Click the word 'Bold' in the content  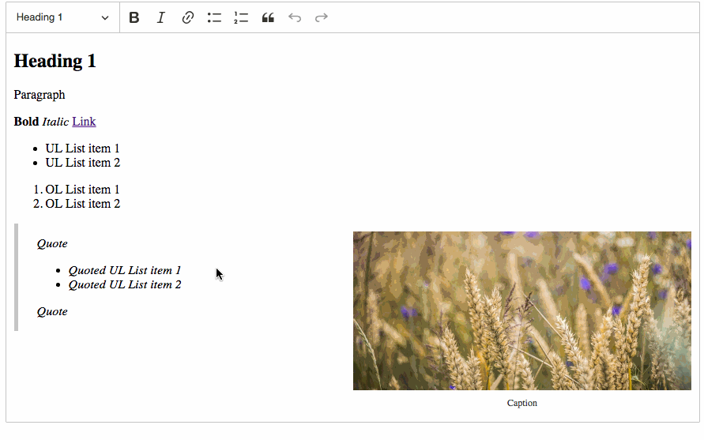coord(26,122)
